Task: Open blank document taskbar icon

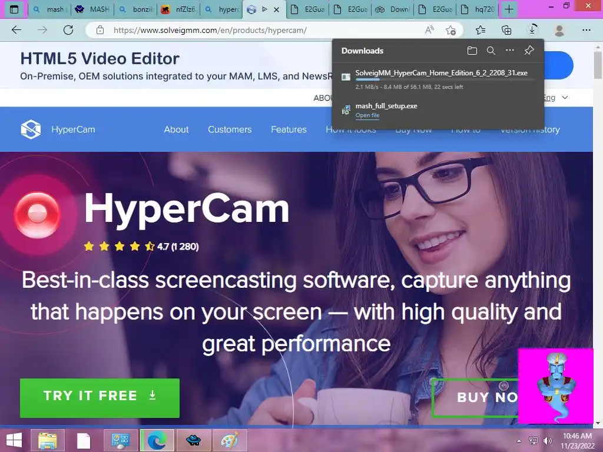Action: pyautogui.click(x=84, y=440)
